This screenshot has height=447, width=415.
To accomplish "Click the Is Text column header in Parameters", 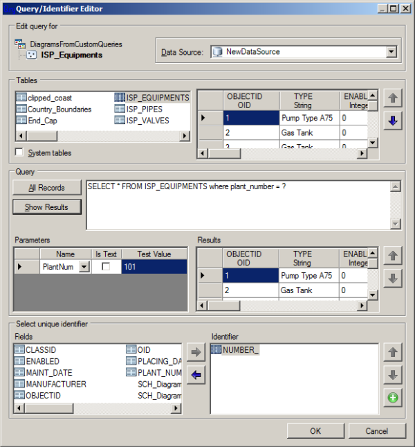I will click(107, 254).
